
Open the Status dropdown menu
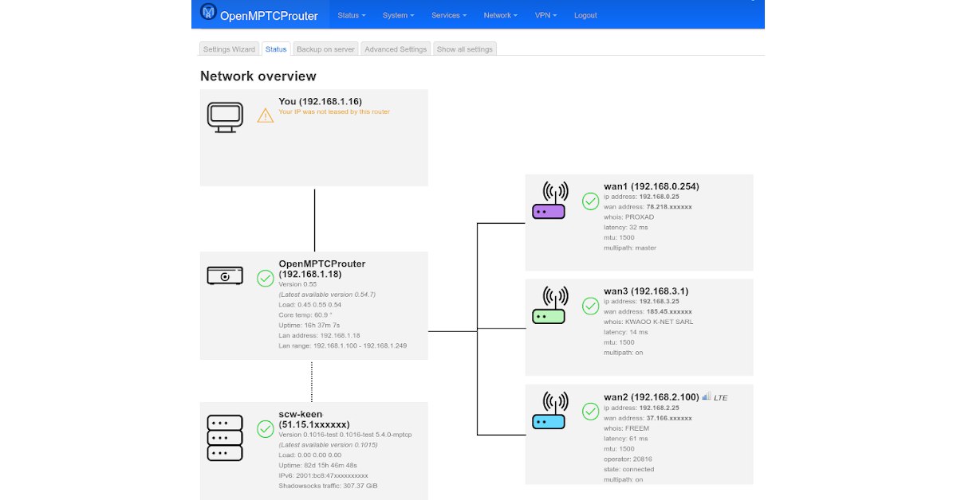click(x=352, y=15)
